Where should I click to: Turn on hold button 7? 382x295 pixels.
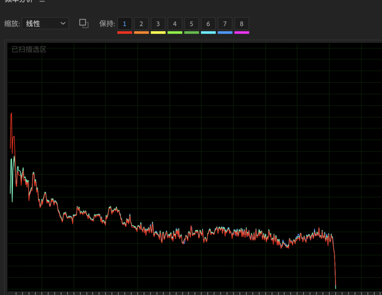click(225, 24)
